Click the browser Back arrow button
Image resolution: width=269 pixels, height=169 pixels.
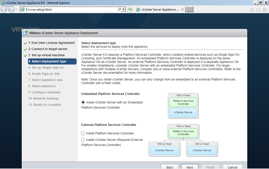4,9
